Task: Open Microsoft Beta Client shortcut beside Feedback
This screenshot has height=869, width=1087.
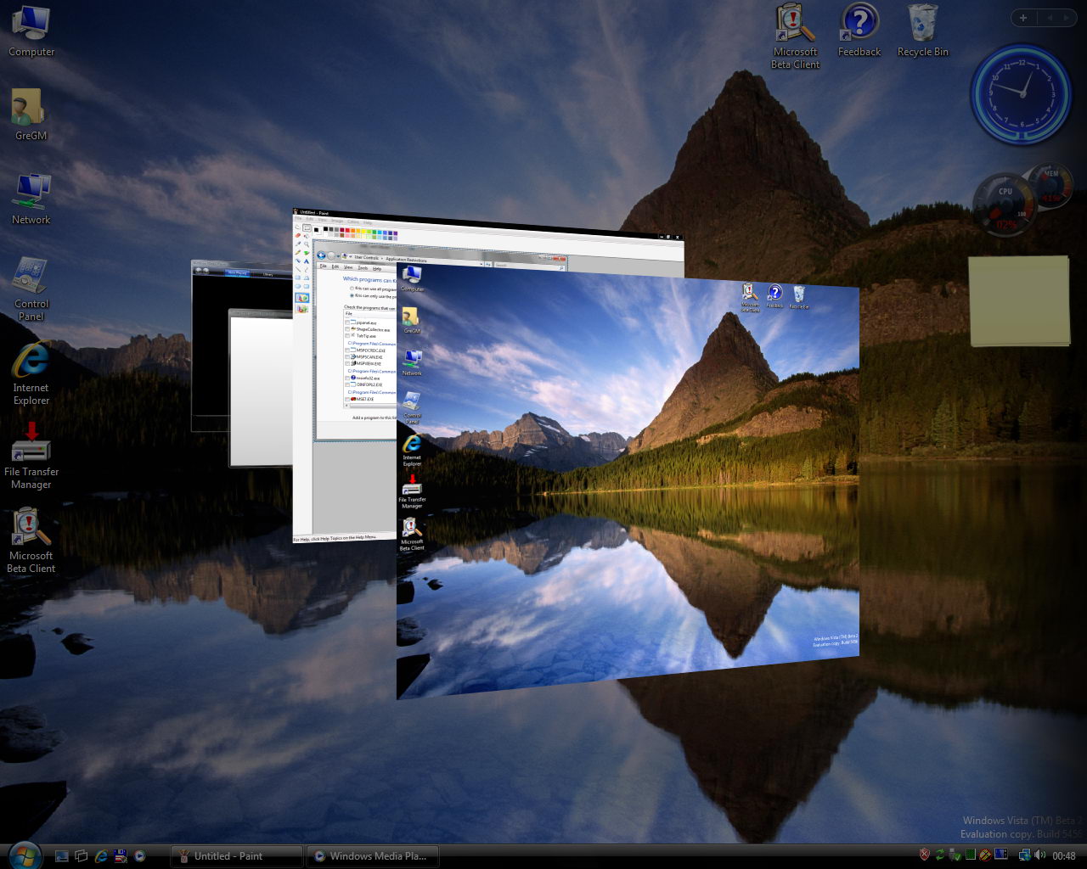Action: coord(796,36)
